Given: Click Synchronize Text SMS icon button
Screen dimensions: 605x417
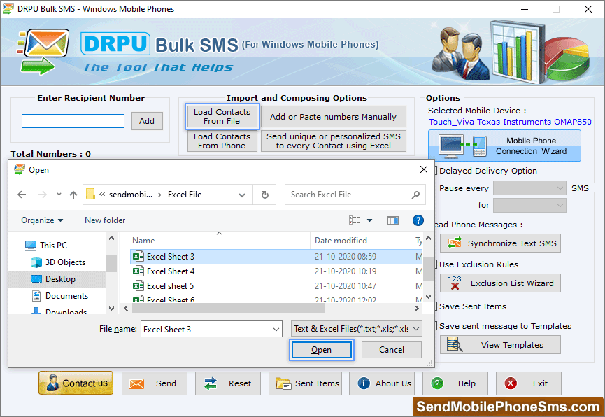Looking at the screenshot, I should (x=501, y=243).
